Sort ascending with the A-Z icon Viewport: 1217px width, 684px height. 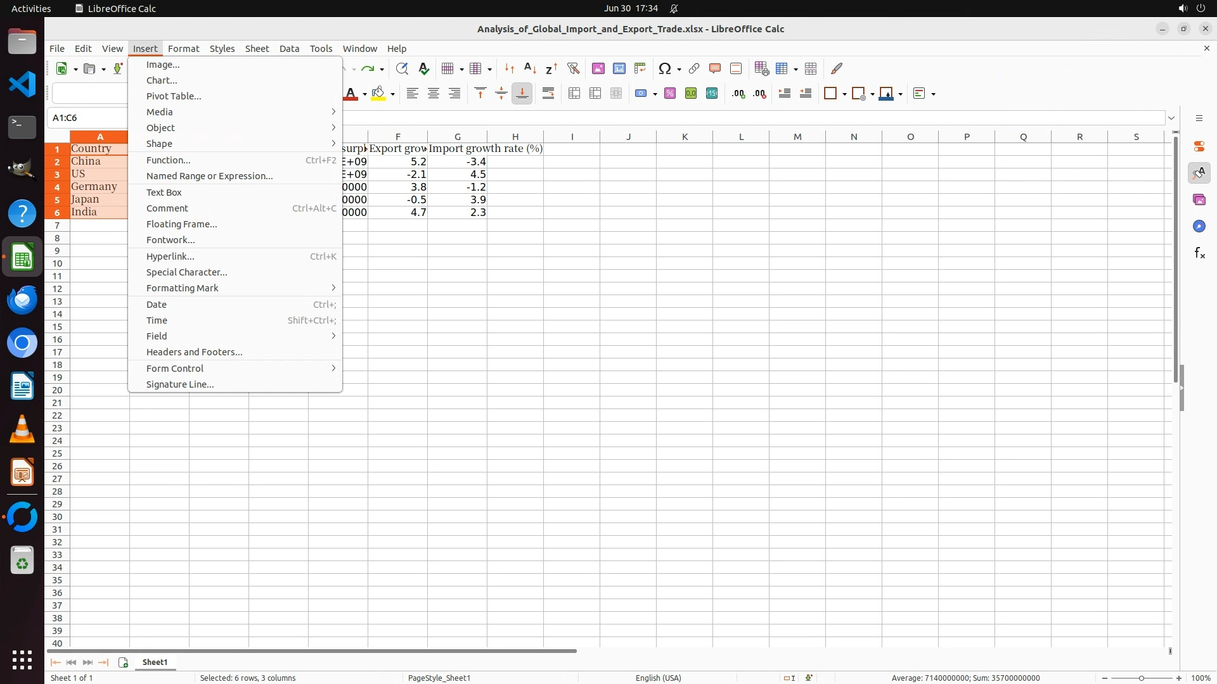(530, 68)
